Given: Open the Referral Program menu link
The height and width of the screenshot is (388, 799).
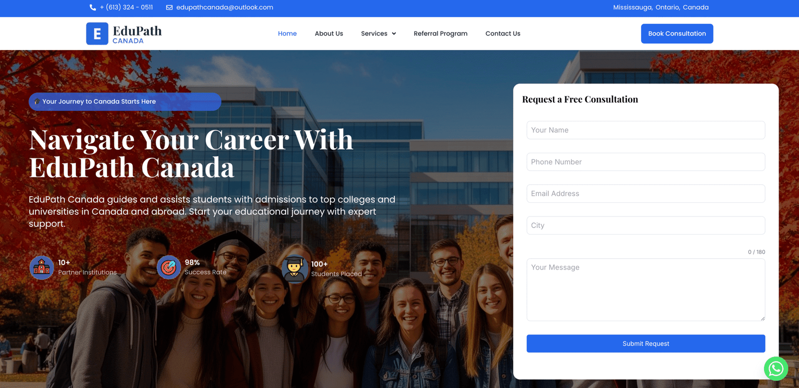Looking at the screenshot, I should coord(440,33).
